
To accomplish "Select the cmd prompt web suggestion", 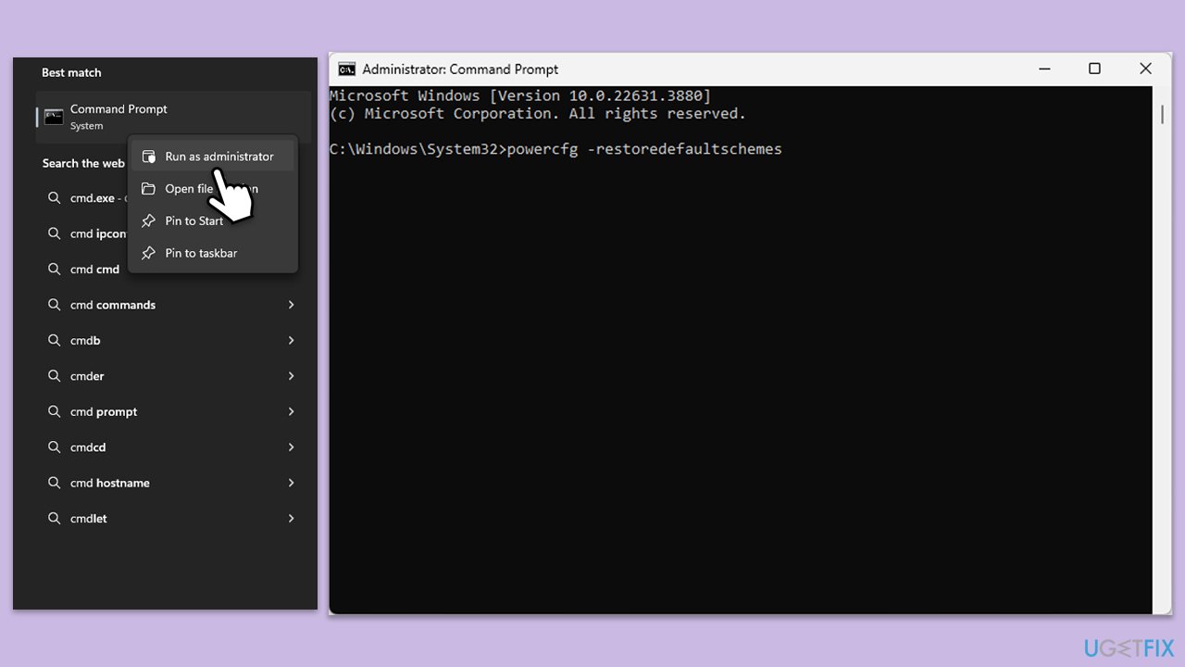I will point(174,411).
